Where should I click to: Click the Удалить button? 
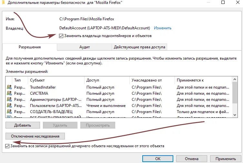click(60, 125)
